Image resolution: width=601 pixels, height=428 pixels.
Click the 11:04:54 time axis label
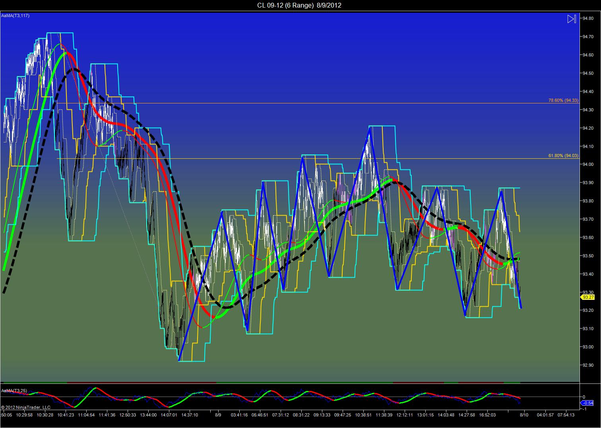[x=87, y=415]
